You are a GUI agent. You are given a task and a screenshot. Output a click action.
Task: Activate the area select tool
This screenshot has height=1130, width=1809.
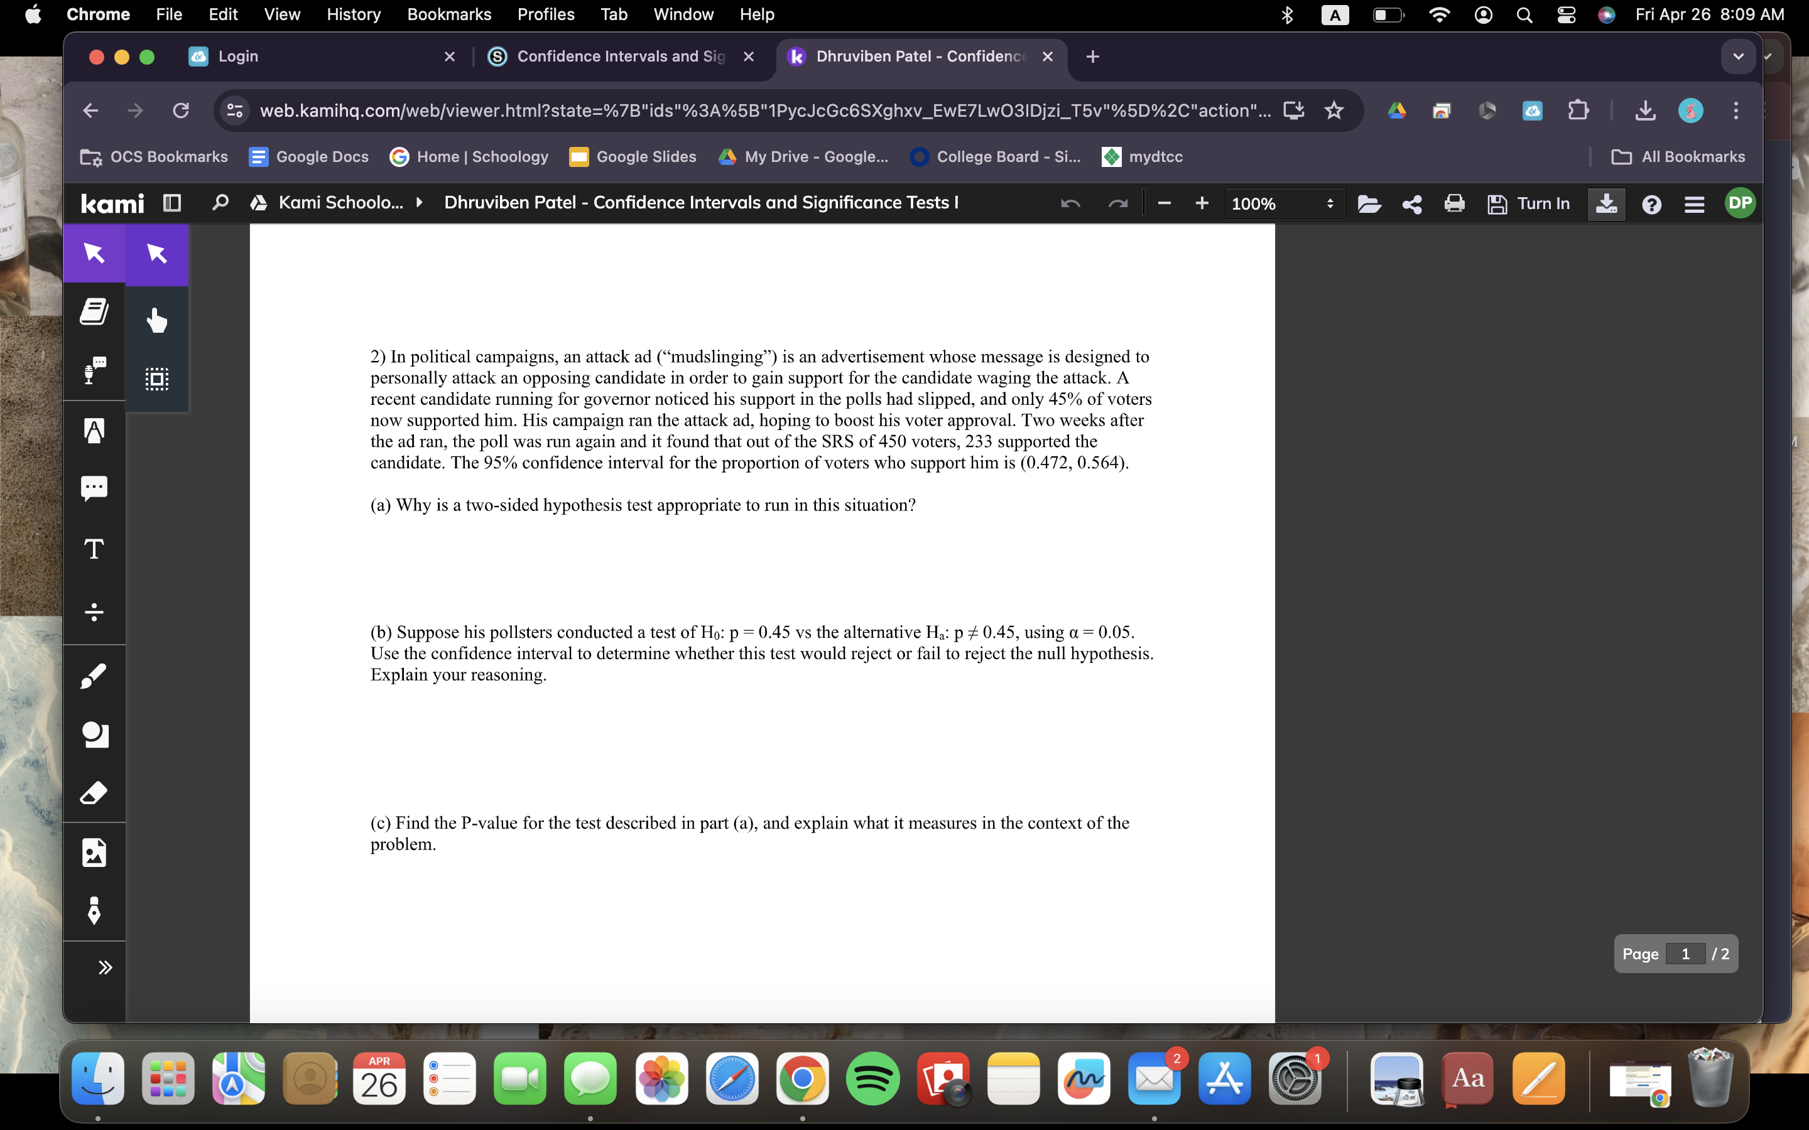point(156,378)
